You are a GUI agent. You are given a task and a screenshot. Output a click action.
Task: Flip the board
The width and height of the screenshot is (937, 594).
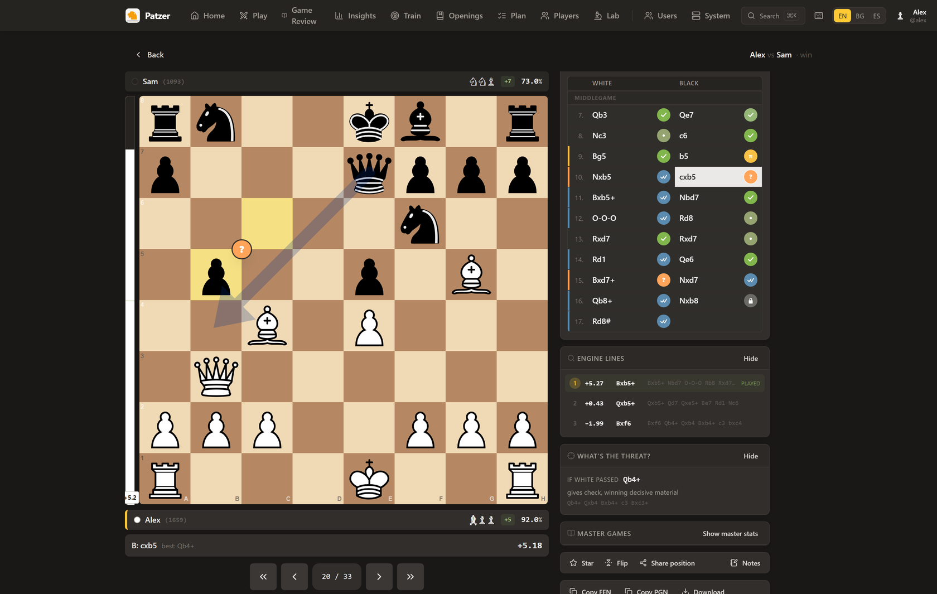616,563
